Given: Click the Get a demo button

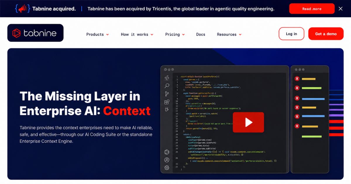Looking at the screenshot, I should coord(326,34).
